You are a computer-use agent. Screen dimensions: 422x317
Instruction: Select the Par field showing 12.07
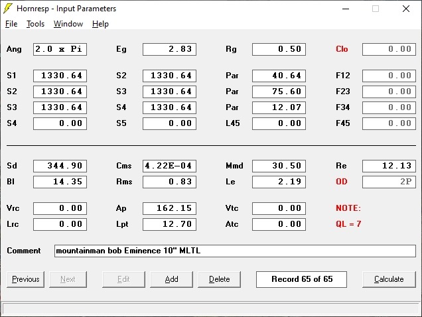(x=279, y=107)
